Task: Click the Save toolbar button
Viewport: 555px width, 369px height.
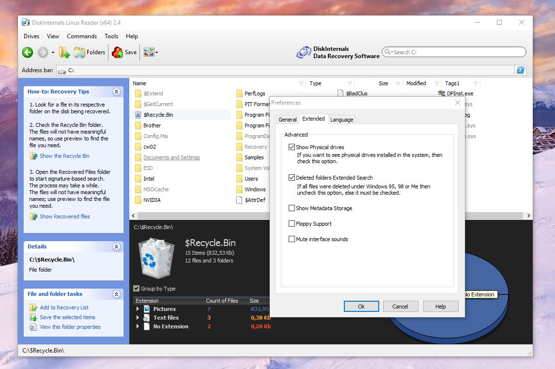Action: [124, 52]
